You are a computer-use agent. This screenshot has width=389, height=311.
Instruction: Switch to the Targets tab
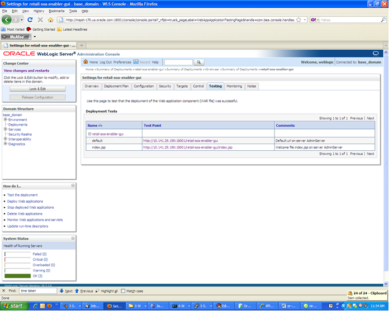(182, 86)
